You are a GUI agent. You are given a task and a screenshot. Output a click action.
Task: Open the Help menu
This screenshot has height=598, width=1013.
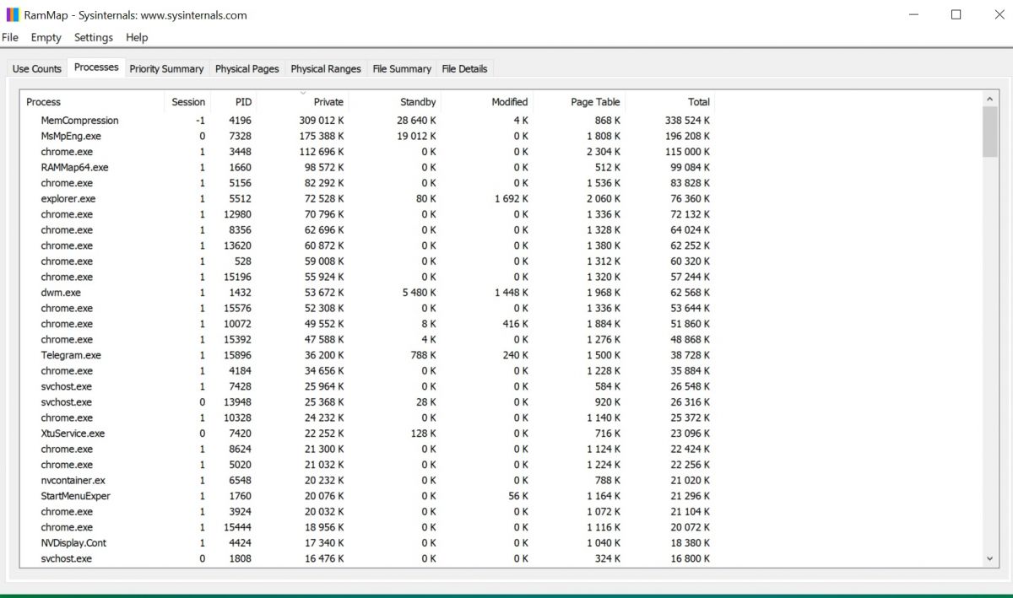tap(137, 37)
